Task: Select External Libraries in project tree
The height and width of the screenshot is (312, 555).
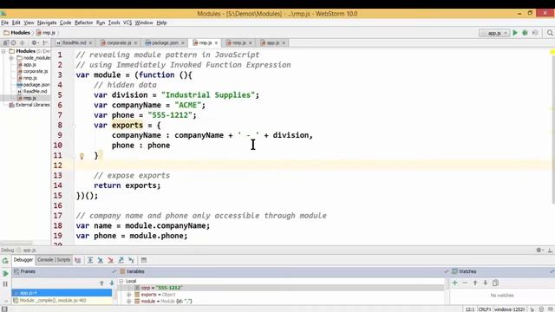Action: 32,105
